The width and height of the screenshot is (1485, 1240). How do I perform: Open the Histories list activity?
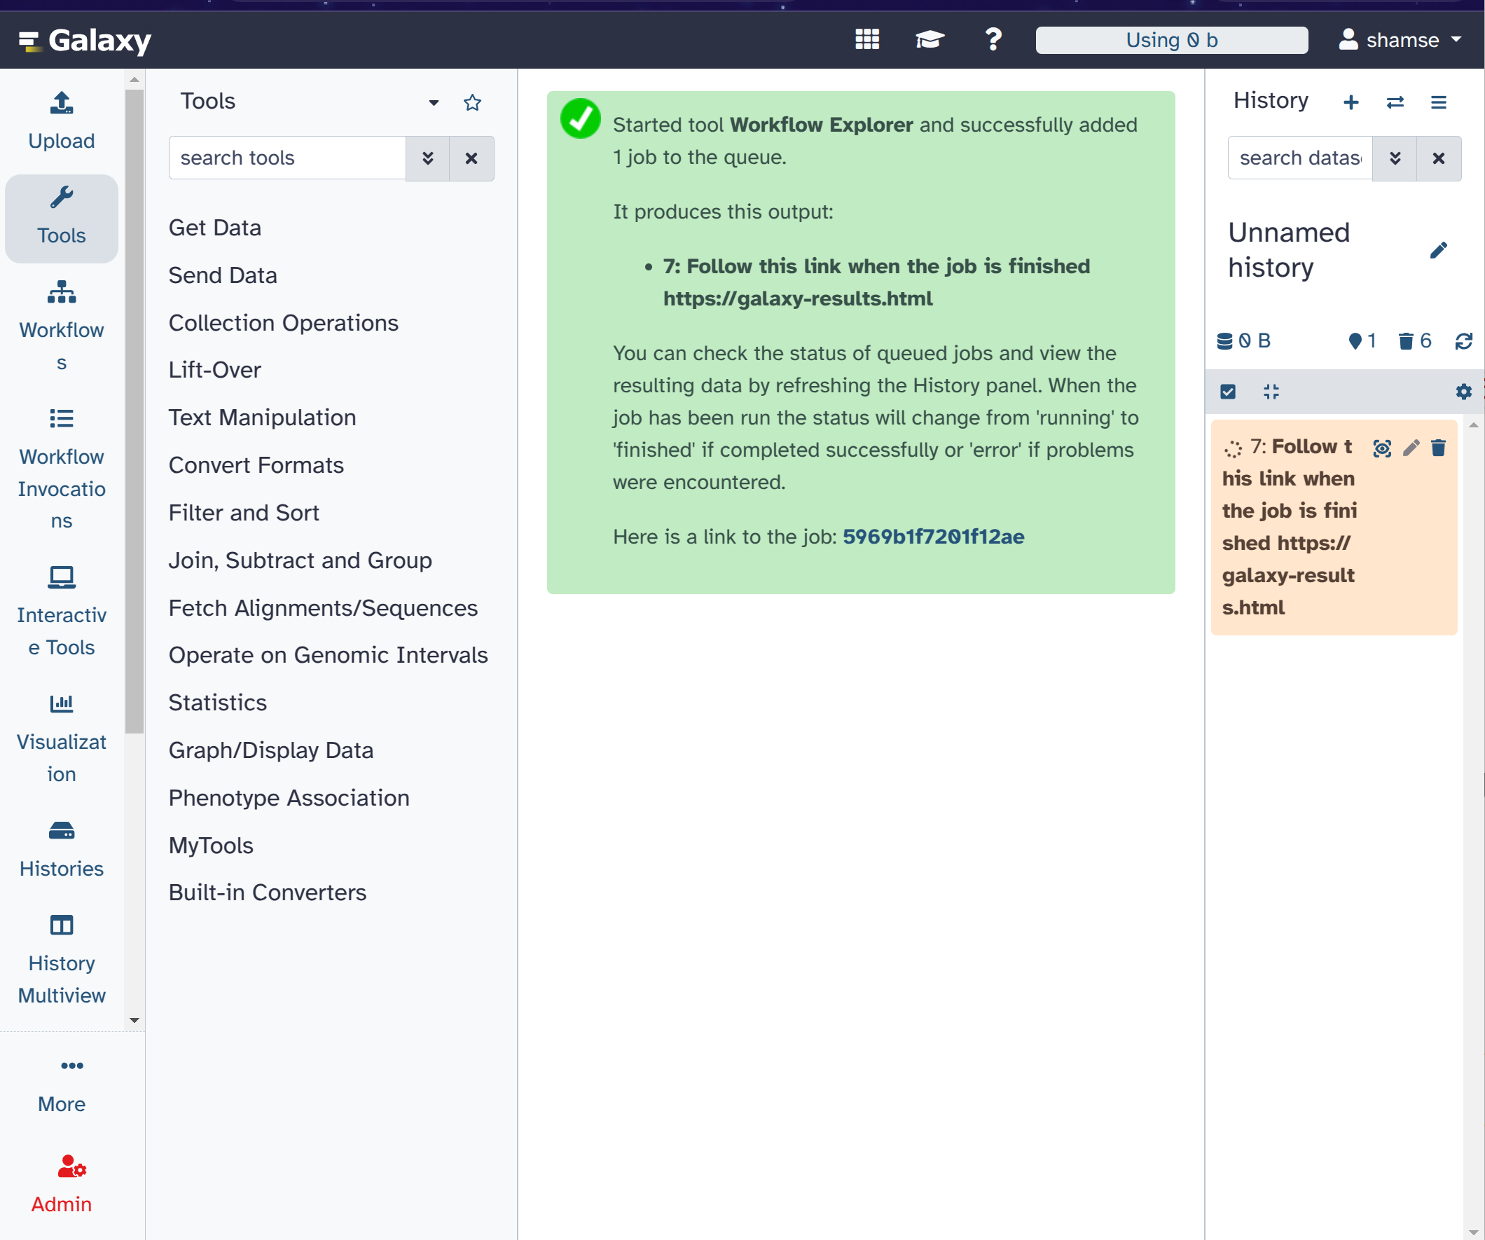(62, 848)
